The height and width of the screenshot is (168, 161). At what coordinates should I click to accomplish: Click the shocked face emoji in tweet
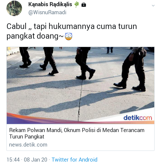(68, 36)
